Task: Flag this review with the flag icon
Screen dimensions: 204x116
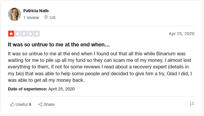Action: coord(192,104)
